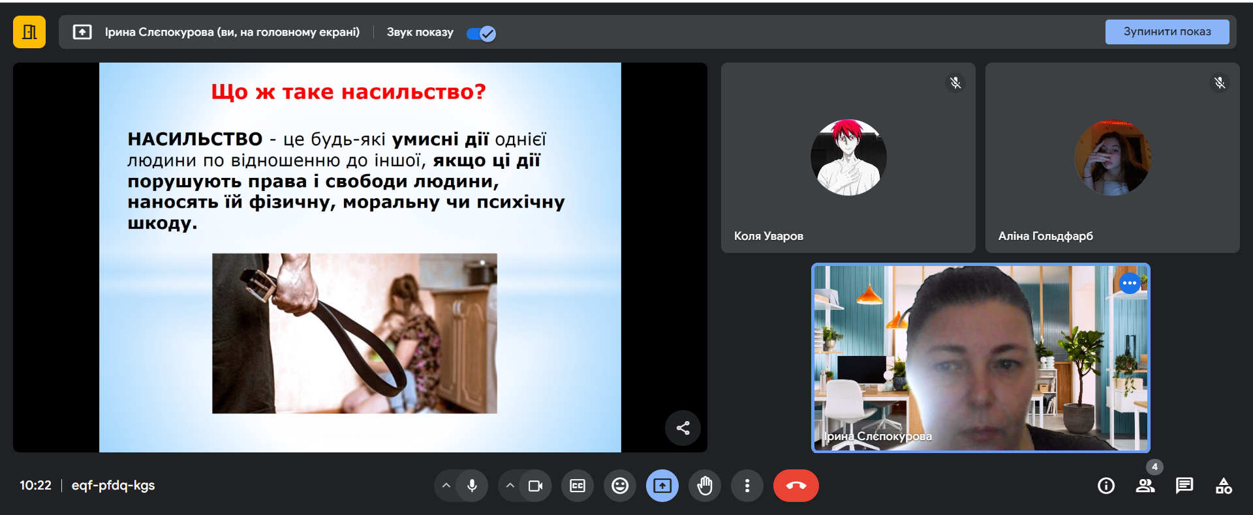Open the chat panel
This screenshot has height=515, width=1253.
[1184, 486]
